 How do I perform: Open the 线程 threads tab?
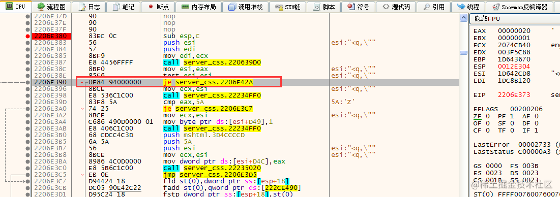(x=468, y=7)
